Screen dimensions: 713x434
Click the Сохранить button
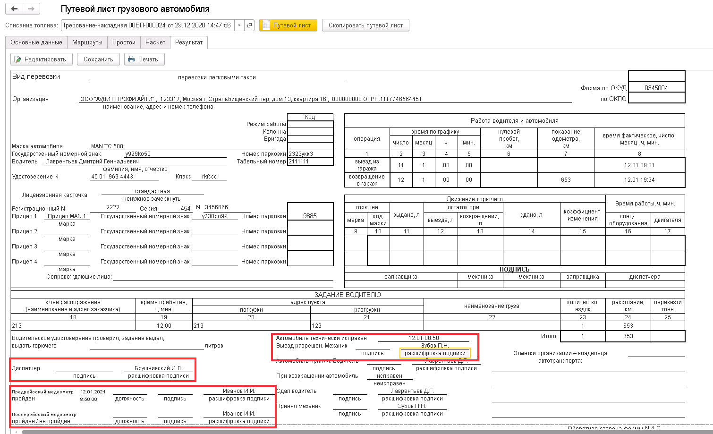[98, 59]
